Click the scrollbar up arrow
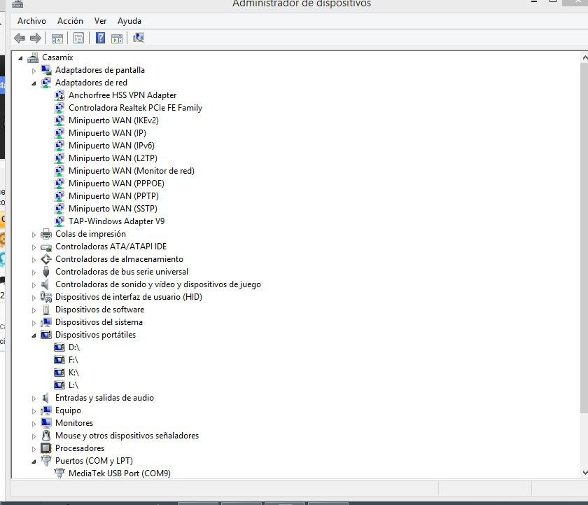 pyautogui.click(x=584, y=57)
